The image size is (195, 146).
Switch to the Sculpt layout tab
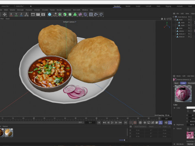tap(138, 6)
